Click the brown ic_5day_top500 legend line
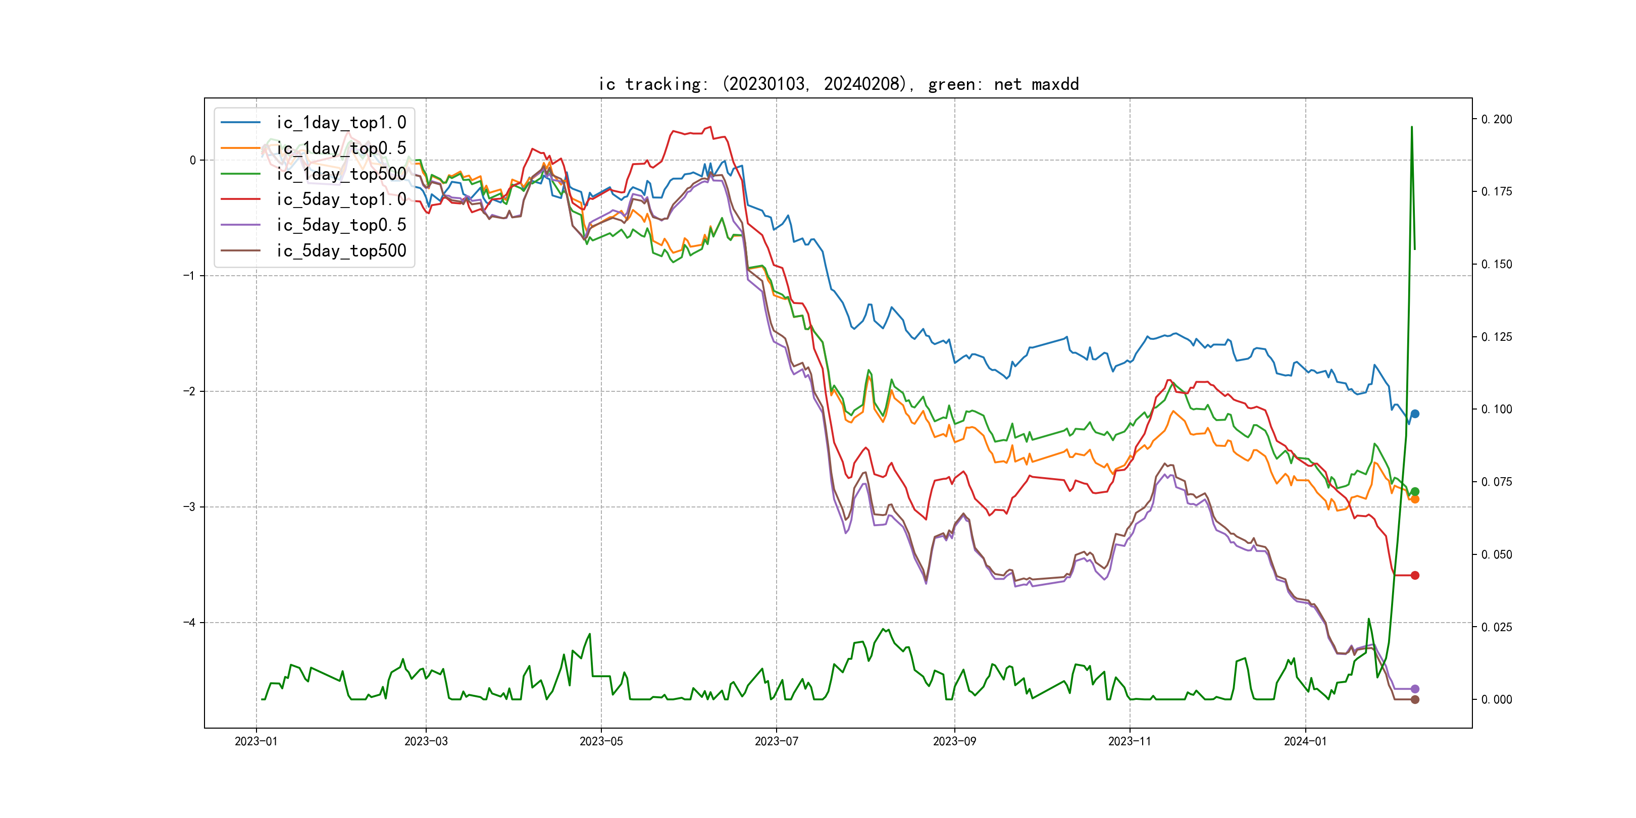 (240, 250)
